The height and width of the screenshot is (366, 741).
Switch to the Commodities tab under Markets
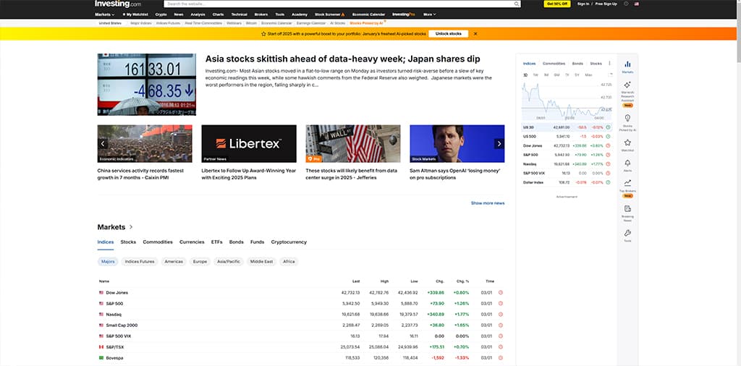coord(157,242)
